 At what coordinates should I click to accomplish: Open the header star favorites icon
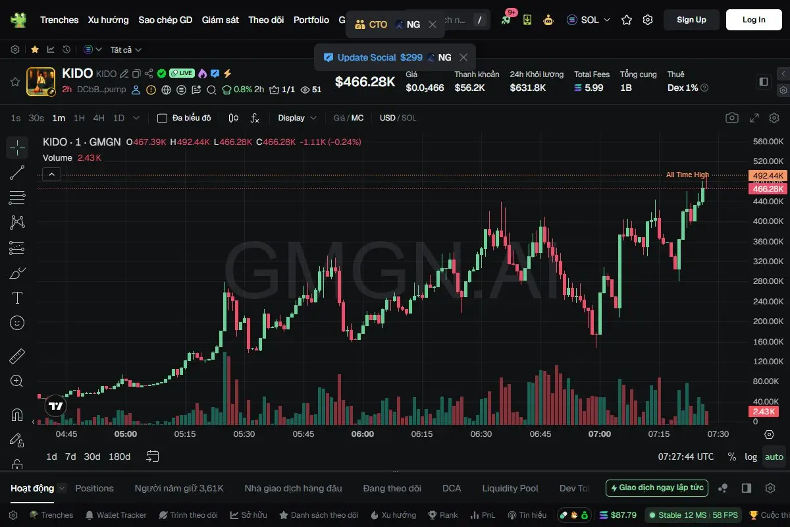[x=627, y=20]
